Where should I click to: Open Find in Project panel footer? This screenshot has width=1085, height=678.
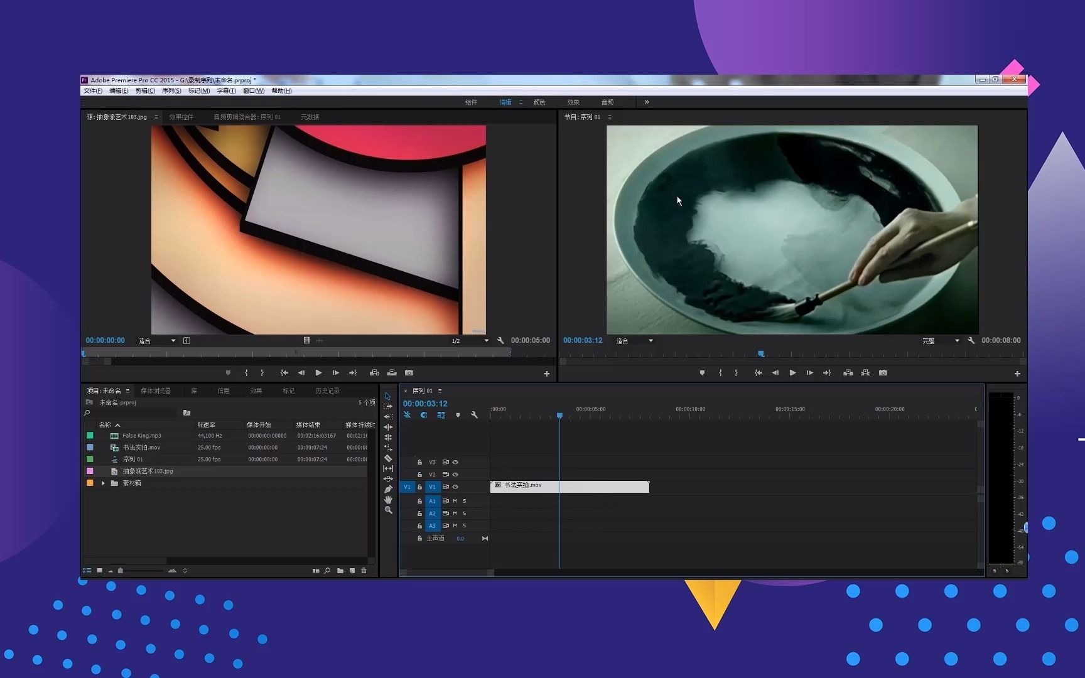coord(327,571)
